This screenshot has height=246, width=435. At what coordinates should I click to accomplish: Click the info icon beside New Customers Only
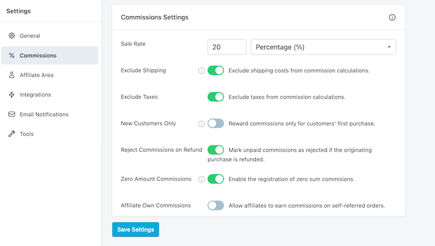point(202,124)
